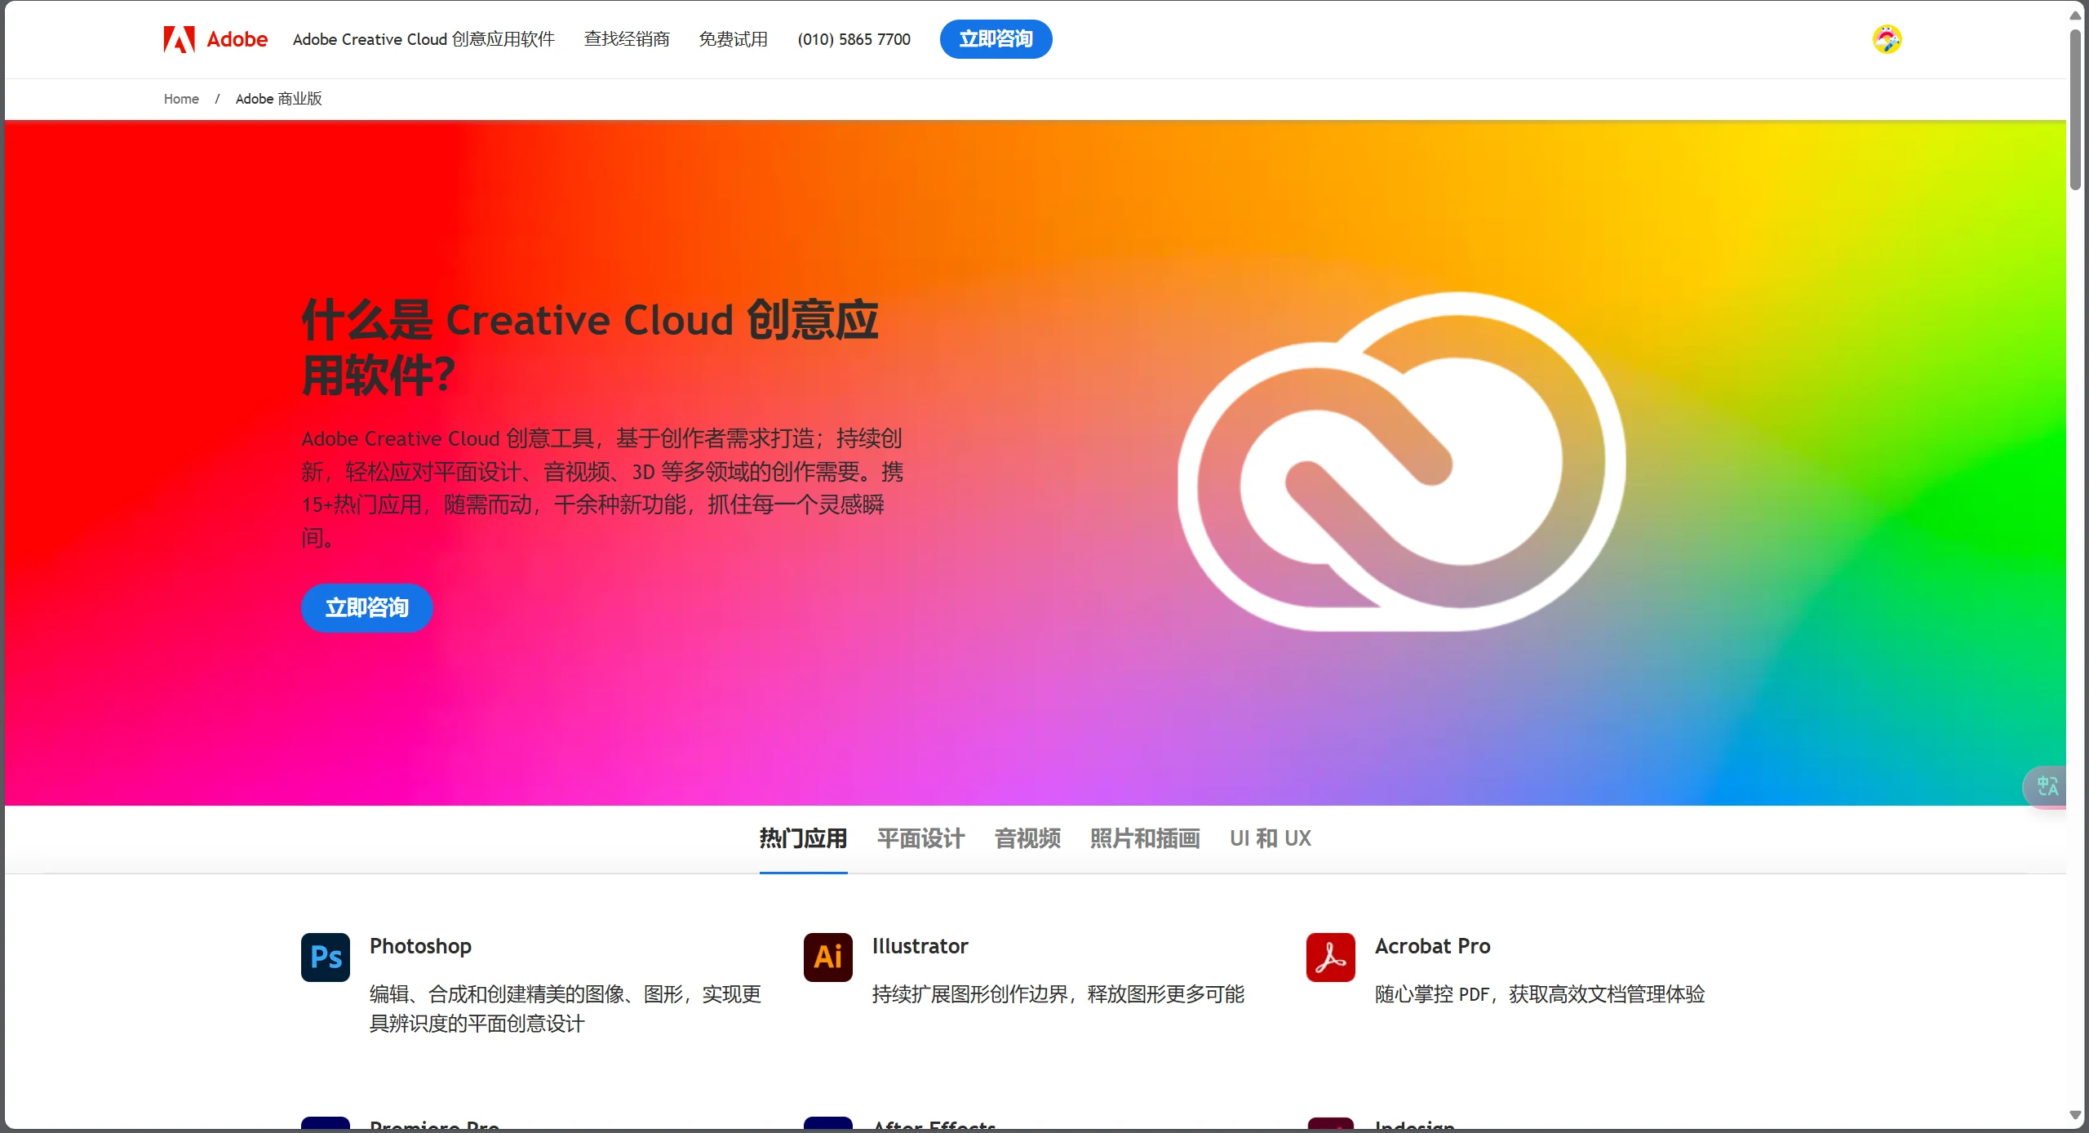Click the Acrobat Pro app icon

pyautogui.click(x=1330, y=957)
